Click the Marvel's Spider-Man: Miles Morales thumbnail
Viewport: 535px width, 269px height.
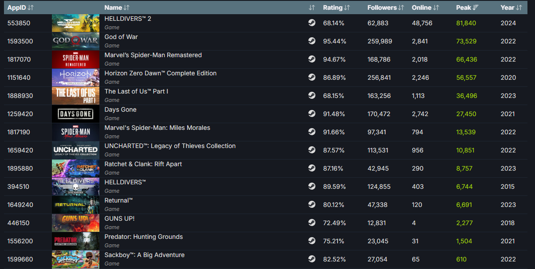click(75, 132)
